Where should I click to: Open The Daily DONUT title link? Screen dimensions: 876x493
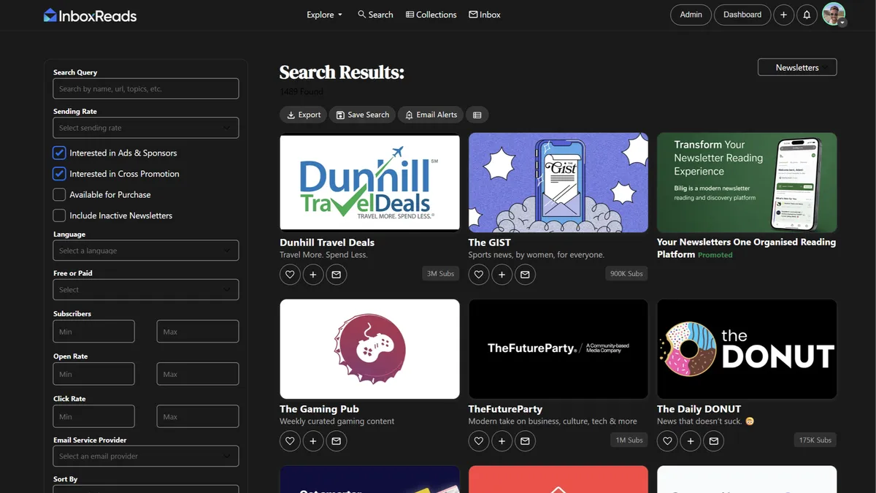click(x=699, y=409)
